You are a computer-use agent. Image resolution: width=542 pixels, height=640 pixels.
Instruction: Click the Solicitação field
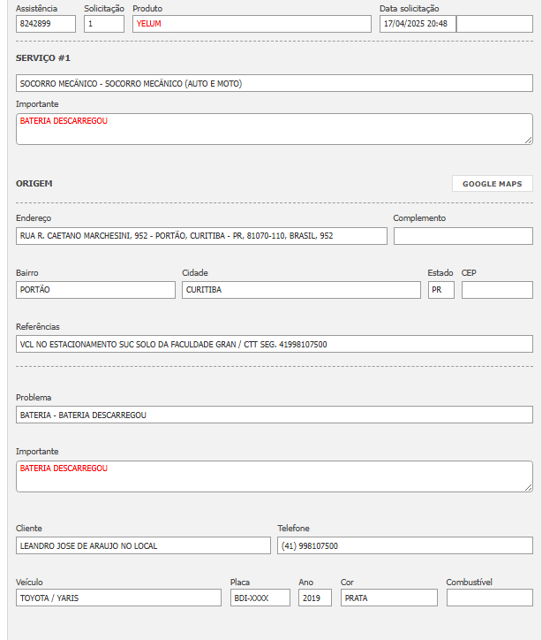click(104, 24)
